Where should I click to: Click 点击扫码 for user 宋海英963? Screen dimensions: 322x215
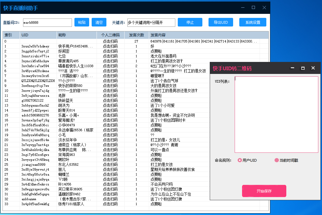pos(110,155)
